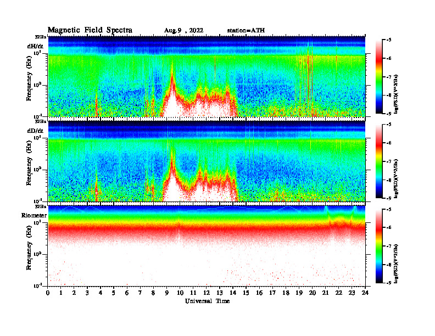Select the date text "Aug 9, 2022"

[183, 31]
